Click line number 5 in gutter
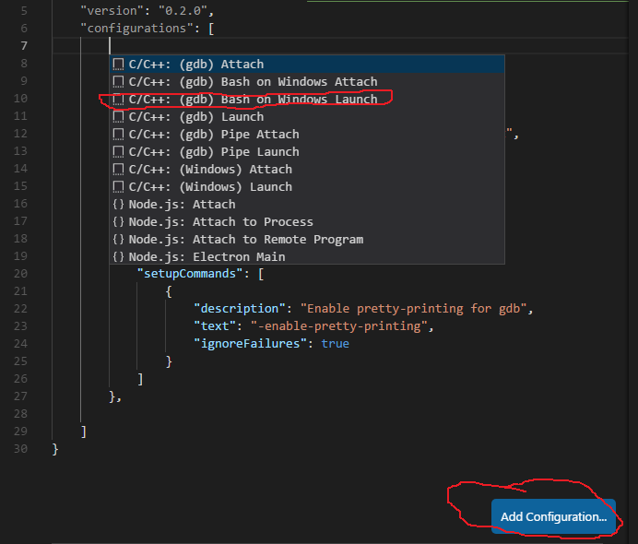This screenshot has height=544, width=638. coord(24,11)
